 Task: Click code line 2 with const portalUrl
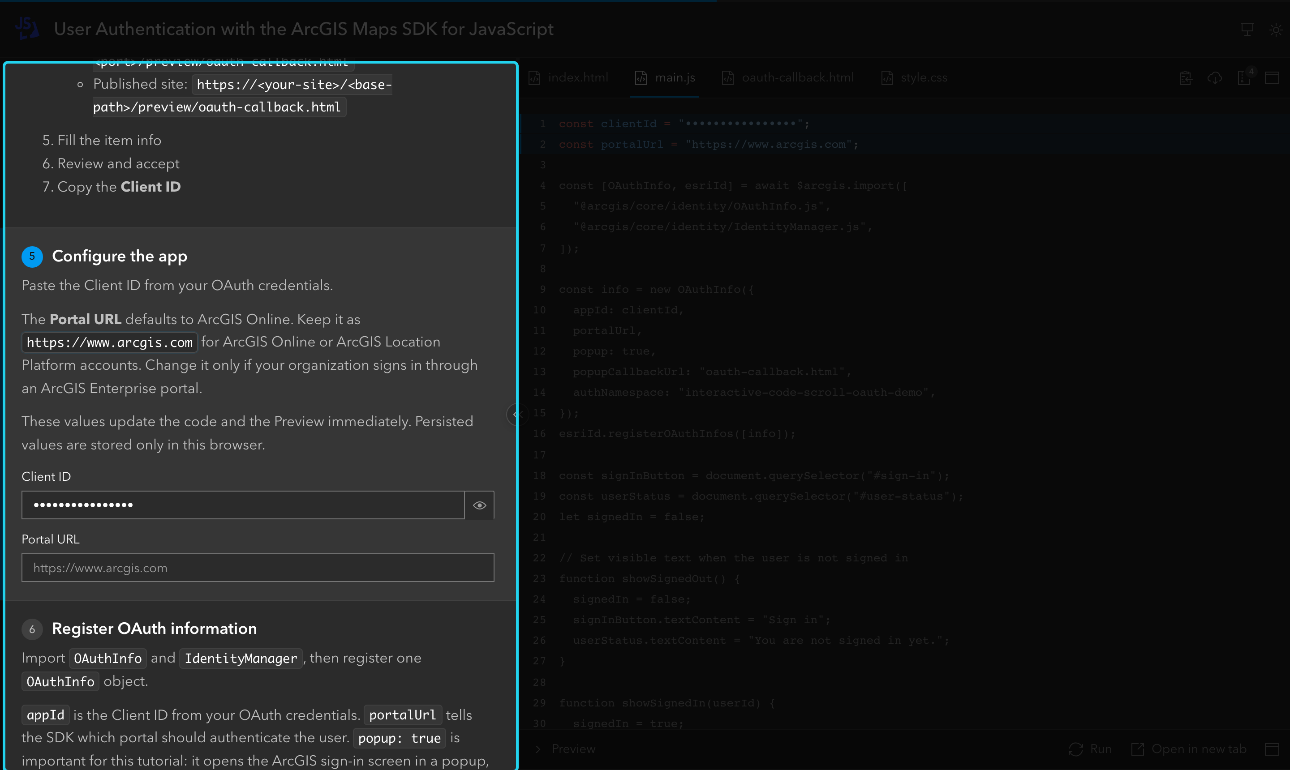pos(709,144)
